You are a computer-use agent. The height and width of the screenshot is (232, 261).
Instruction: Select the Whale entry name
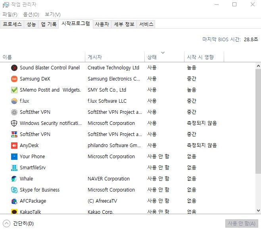pos(27,179)
